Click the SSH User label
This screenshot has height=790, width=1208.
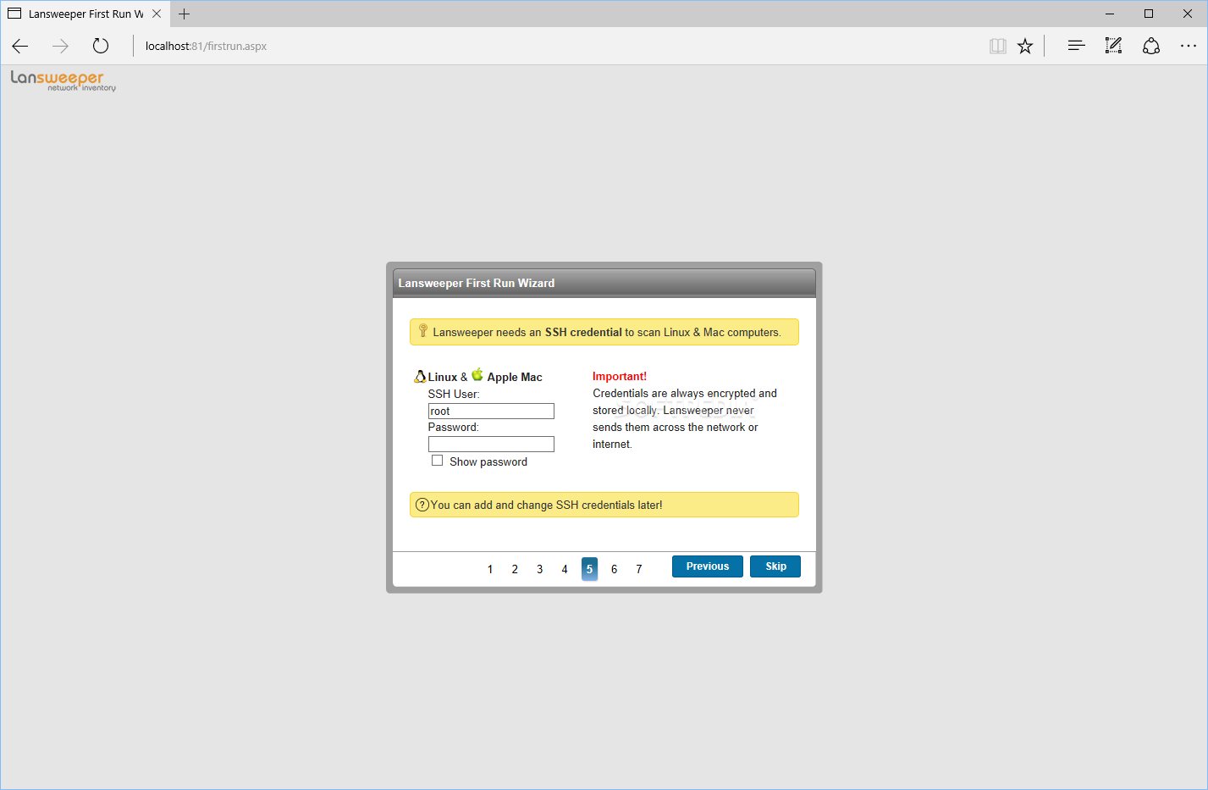454,394
